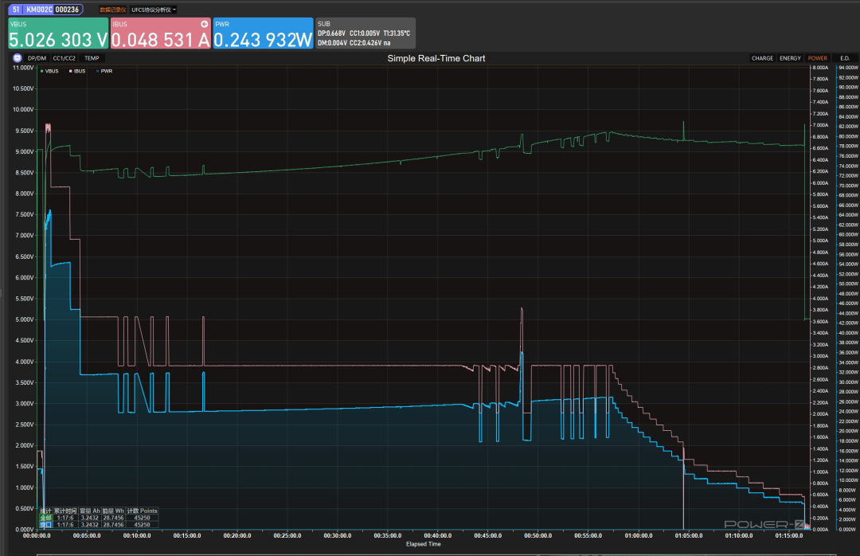The height and width of the screenshot is (556, 860).
Task: Click the T1:31.35°C temperature reading
Action: 397,33
